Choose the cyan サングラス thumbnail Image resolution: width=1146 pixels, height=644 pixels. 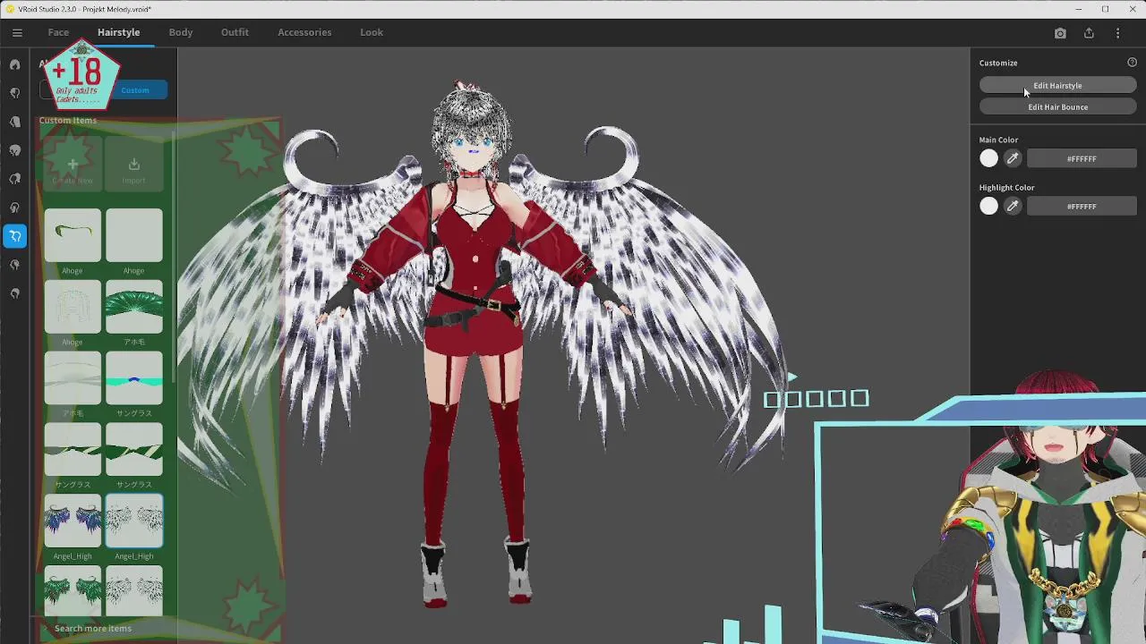133,377
